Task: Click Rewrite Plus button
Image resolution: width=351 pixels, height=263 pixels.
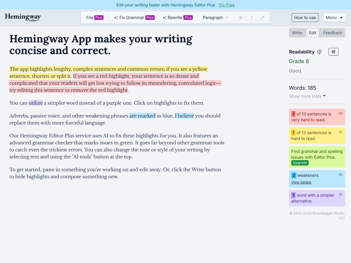Action: pyautogui.click(x=177, y=18)
